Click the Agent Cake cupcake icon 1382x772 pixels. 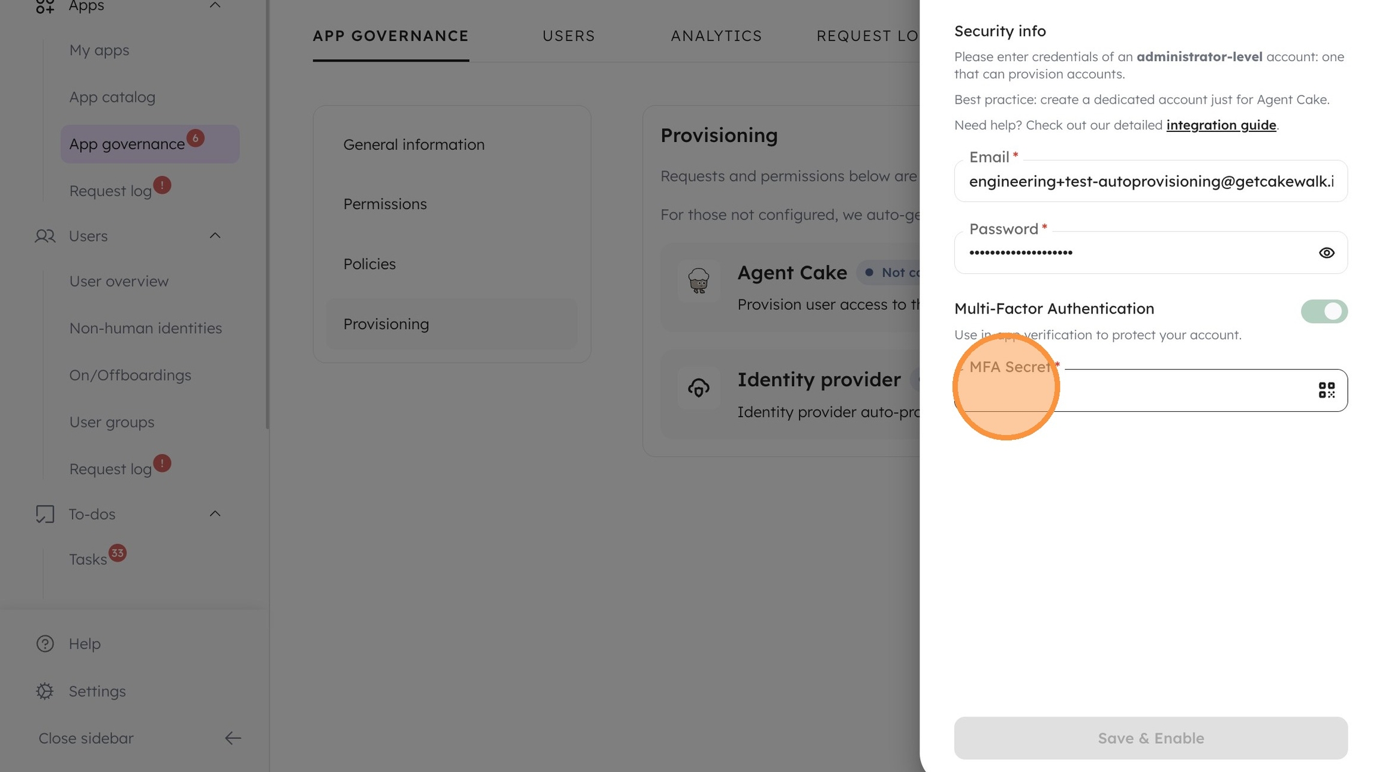point(699,281)
